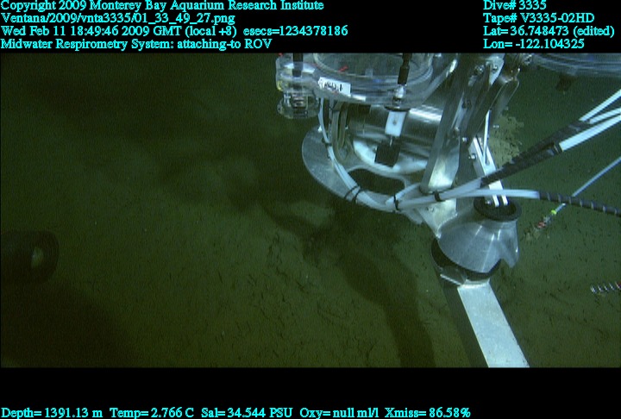This screenshot has width=621, height=419.
Task: Click the Oxy= null ml/l readout
Action: 339,413
